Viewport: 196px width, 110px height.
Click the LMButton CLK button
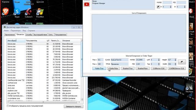tap(159, 68)
